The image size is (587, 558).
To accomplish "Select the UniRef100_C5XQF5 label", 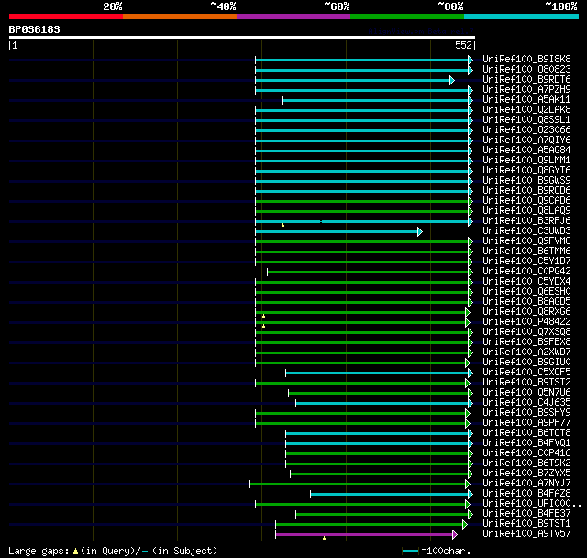I will pos(526,373).
